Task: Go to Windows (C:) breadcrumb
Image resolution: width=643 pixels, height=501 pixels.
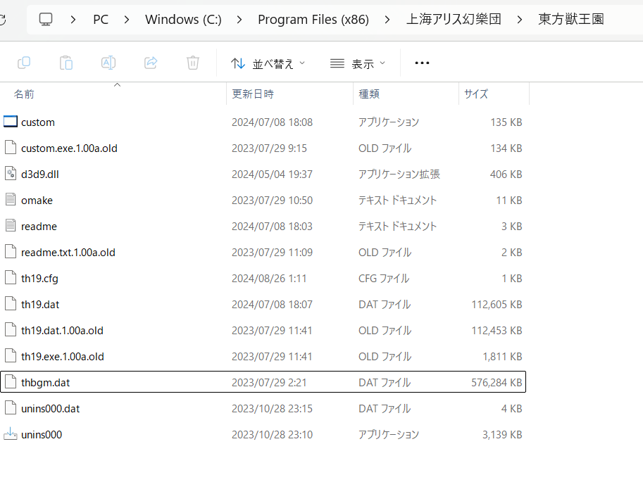Action: click(183, 19)
